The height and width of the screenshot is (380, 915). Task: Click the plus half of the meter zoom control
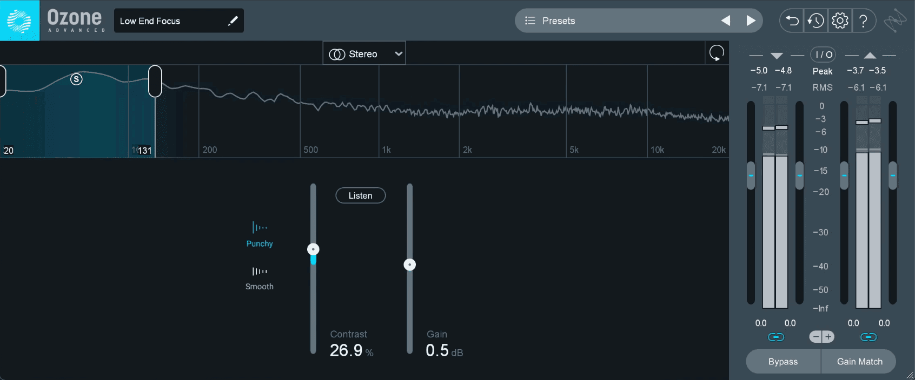(x=828, y=337)
